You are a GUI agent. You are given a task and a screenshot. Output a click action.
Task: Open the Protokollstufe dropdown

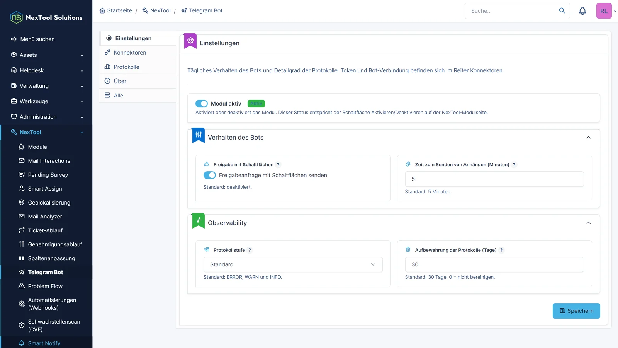point(293,264)
